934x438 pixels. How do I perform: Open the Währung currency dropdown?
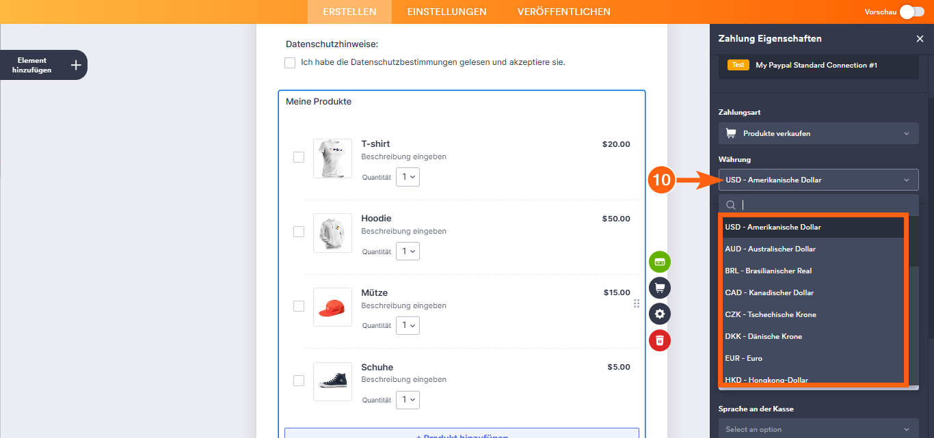click(x=818, y=179)
